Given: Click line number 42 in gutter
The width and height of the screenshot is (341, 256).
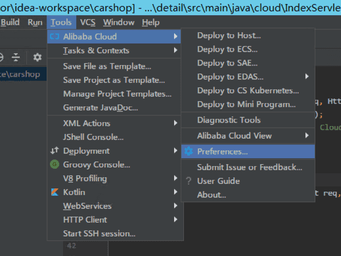Looking at the screenshot, I should coord(72,245).
